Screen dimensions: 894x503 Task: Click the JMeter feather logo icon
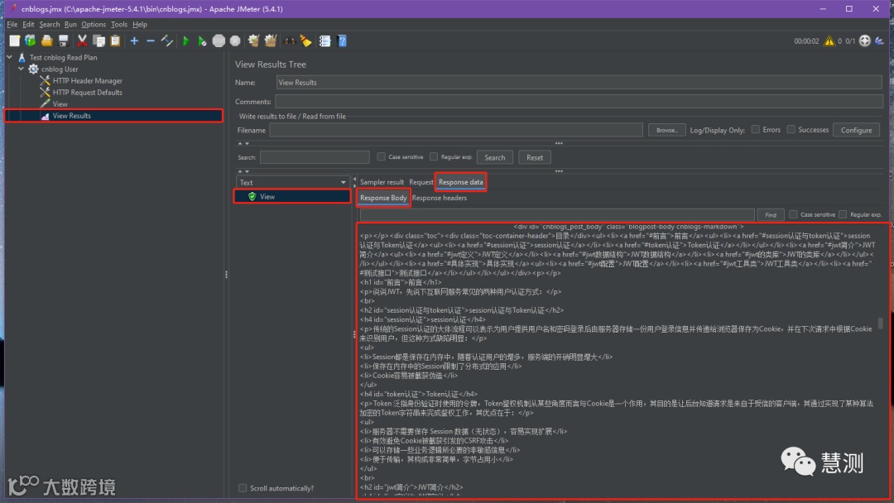coord(880,41)
